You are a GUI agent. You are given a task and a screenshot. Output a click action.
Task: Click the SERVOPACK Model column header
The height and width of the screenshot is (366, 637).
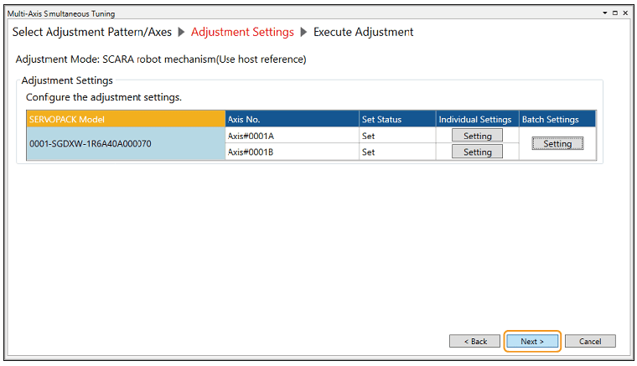coord(126,119)
